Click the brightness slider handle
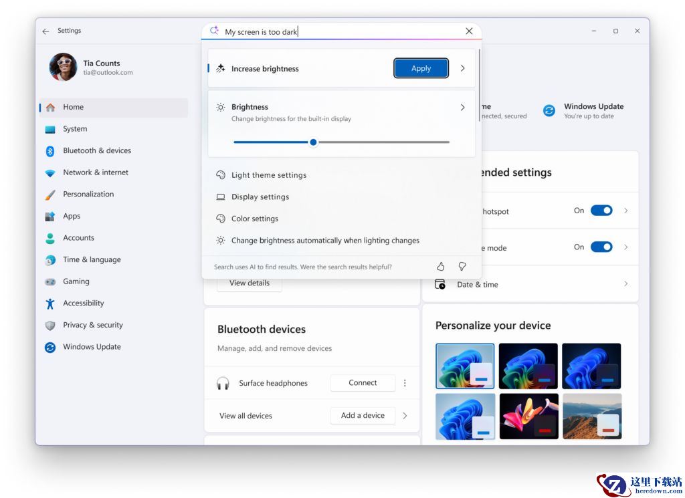685x498 pixels. click(x=313, y=142)
